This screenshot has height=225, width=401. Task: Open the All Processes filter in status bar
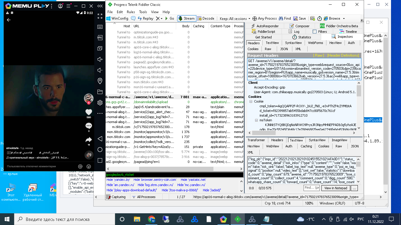tap(144, 197)
